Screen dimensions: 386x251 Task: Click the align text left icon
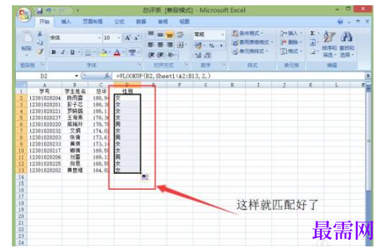pos(151,45)
